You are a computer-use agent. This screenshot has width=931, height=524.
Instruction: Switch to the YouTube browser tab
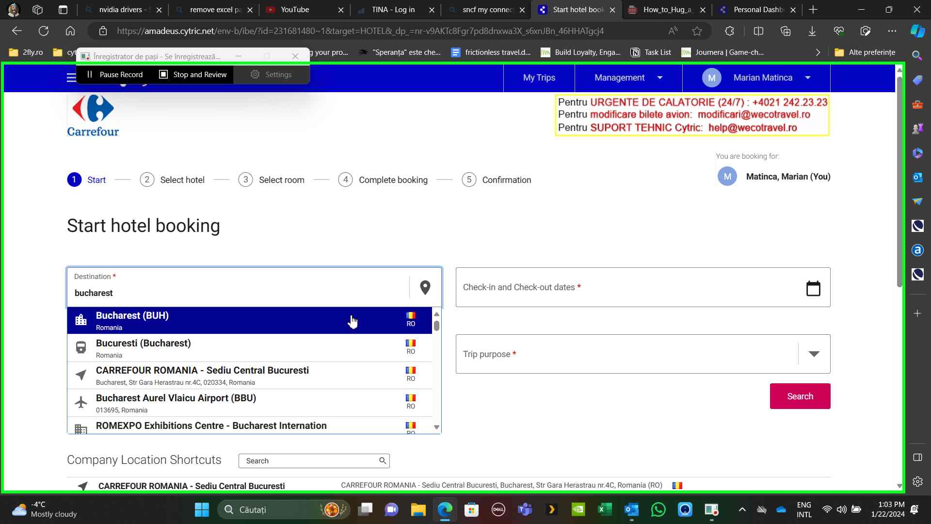click(294, 10)
